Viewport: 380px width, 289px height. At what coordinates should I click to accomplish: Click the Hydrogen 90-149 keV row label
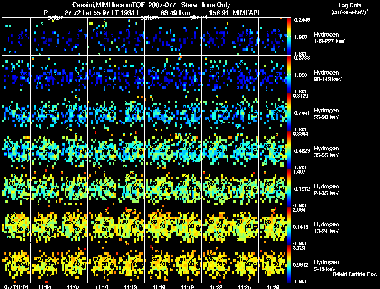coord(327,76)
